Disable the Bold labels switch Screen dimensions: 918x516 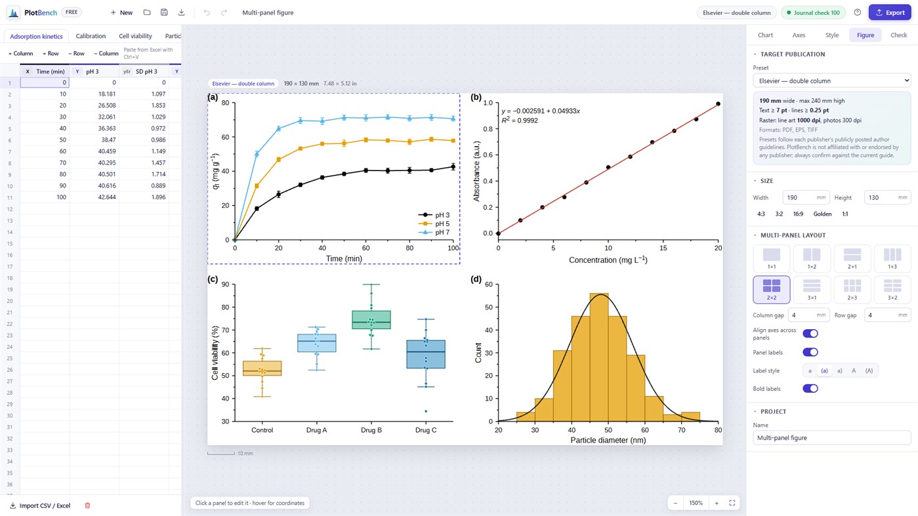pyautogui.click(x=810, y=388)
